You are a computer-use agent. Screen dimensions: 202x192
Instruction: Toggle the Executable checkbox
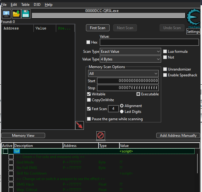[x=138, y=94]
